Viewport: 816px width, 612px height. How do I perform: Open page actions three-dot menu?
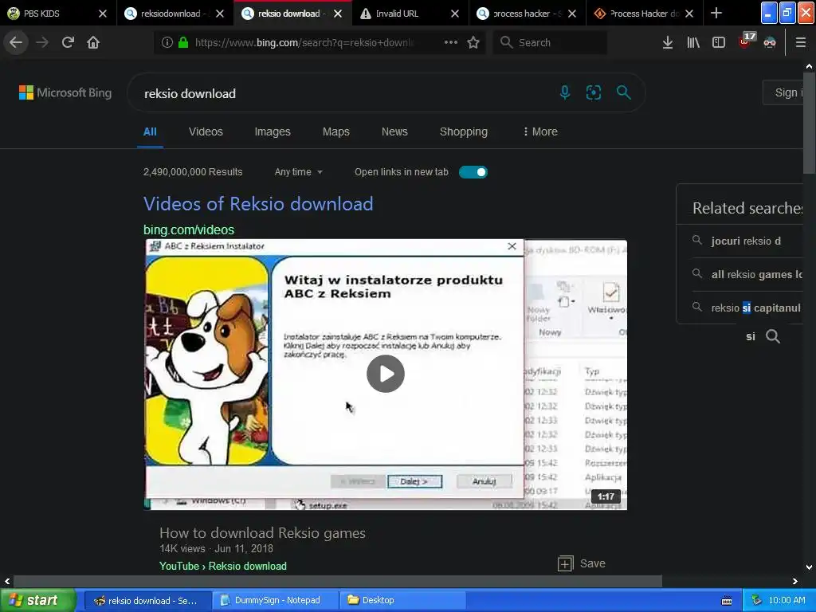click(x=451, y=42)
